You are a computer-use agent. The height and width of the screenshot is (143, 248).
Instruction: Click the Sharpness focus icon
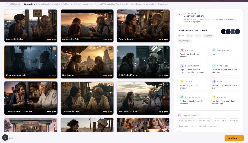(x=214, y=66)
